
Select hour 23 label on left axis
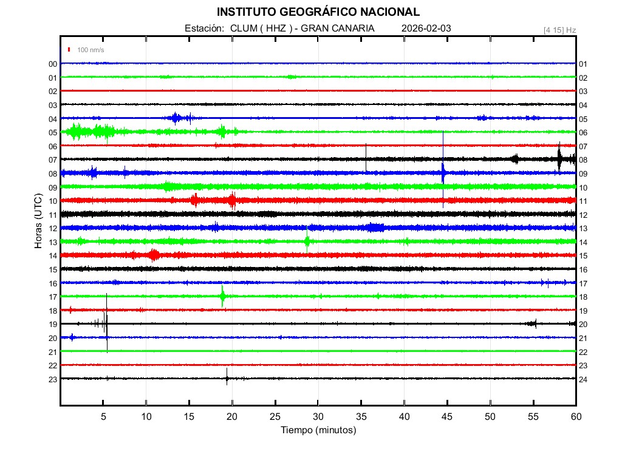coord(53,379)
